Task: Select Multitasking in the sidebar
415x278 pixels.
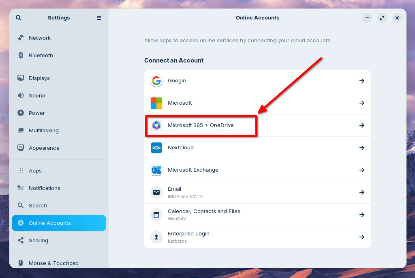Action: (x=59, y=130)
